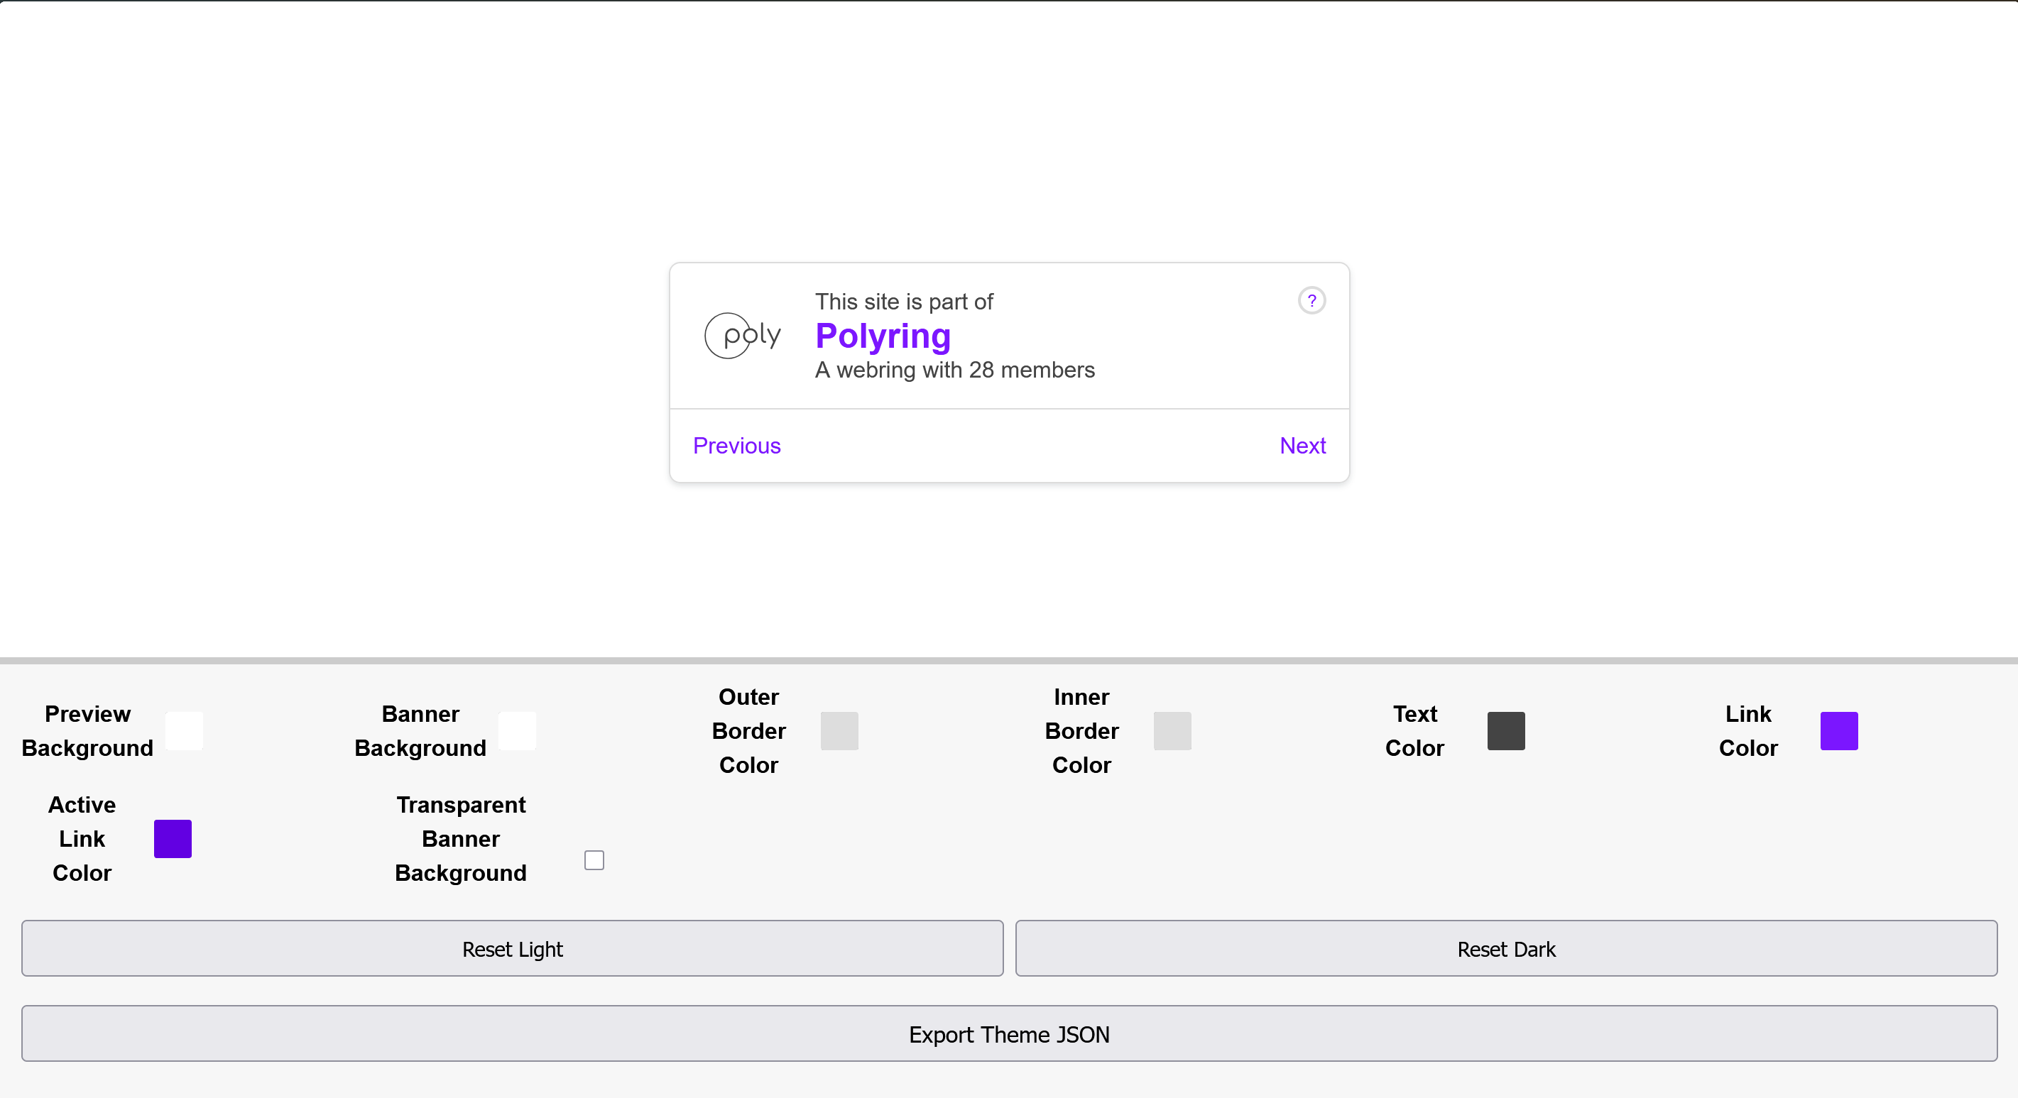Click the question mark help icon

click(x=1311, y=301)
